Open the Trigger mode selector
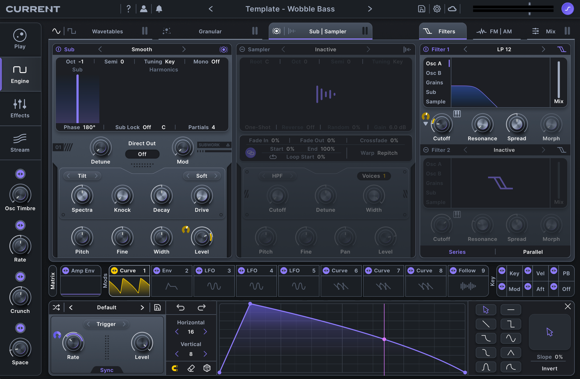This screenshot has width=580, height=379. click(x=106, y=324)
